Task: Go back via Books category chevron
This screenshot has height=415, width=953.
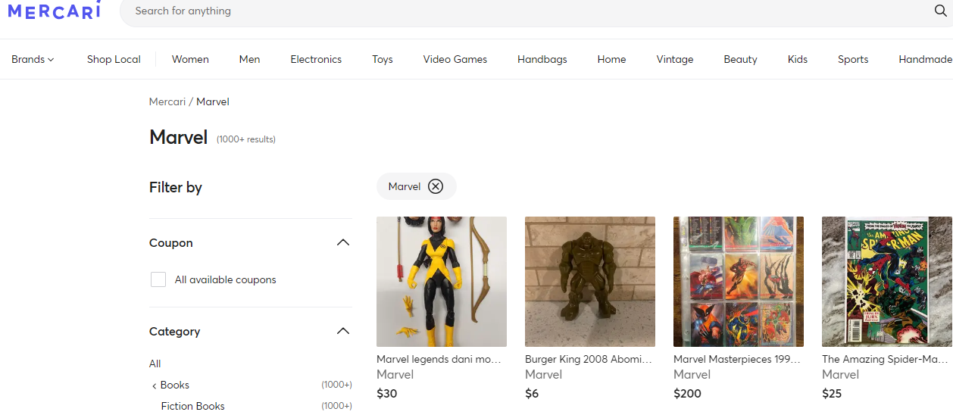Action: pyautogui.click(x=155, y=385)
